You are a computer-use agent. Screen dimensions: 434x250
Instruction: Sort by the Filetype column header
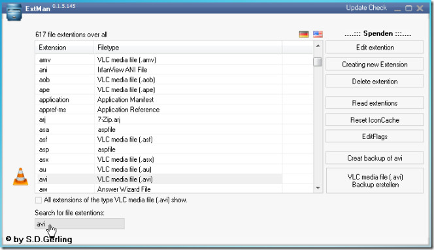(188, 47)
